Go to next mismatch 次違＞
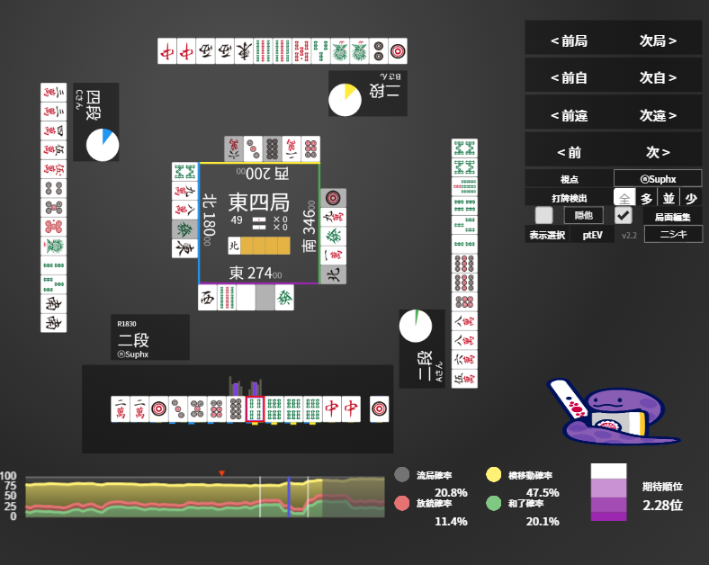 click(658, 116)
